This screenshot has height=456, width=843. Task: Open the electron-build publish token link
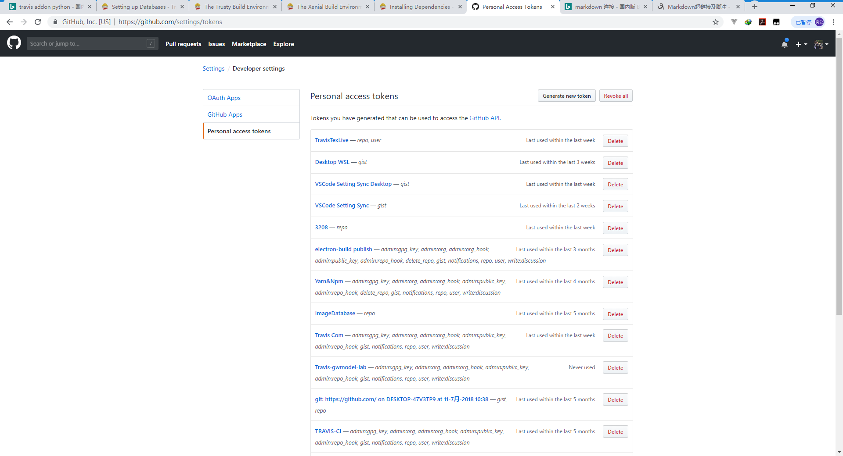[x=343, y=249]
